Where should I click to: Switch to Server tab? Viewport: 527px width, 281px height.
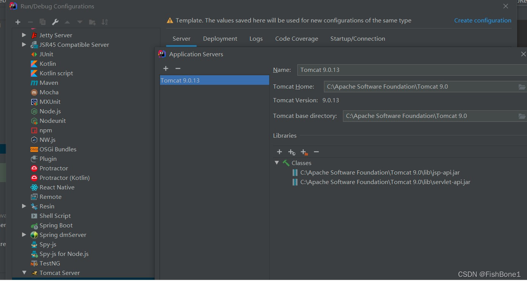click(181, 39)
